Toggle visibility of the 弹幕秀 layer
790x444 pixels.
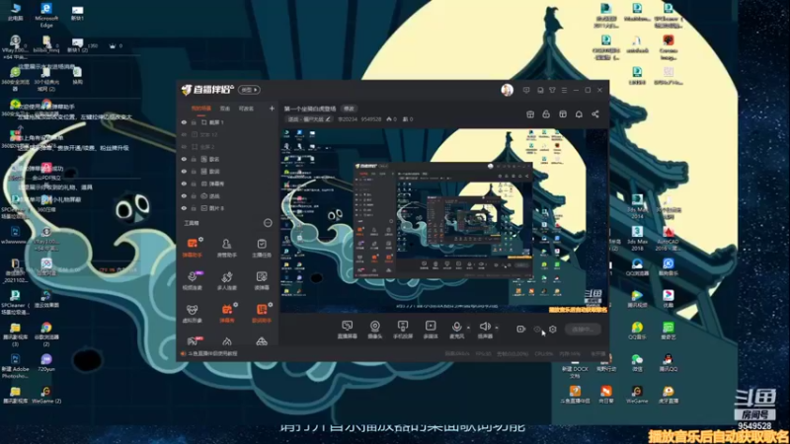(184, 184)
